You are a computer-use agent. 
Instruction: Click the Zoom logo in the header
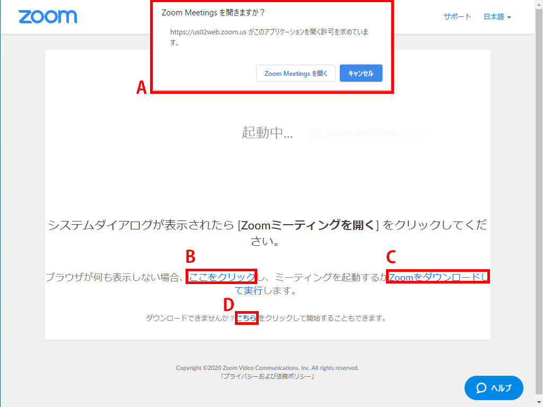pyautogui.click(x=48, y=16)
